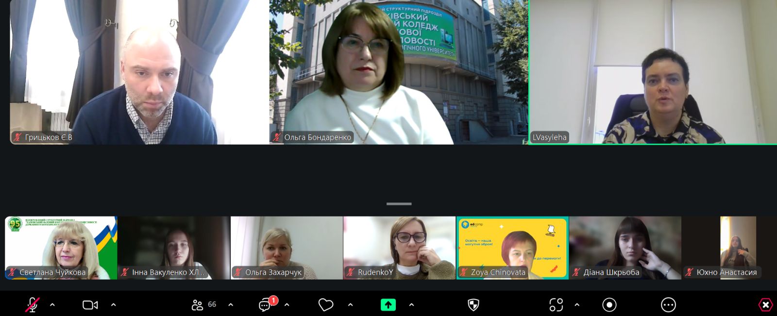Screen dimensions: 777x316
Task: Click the Ольга Бондаренко name label
Action: [x=317, y=137]
